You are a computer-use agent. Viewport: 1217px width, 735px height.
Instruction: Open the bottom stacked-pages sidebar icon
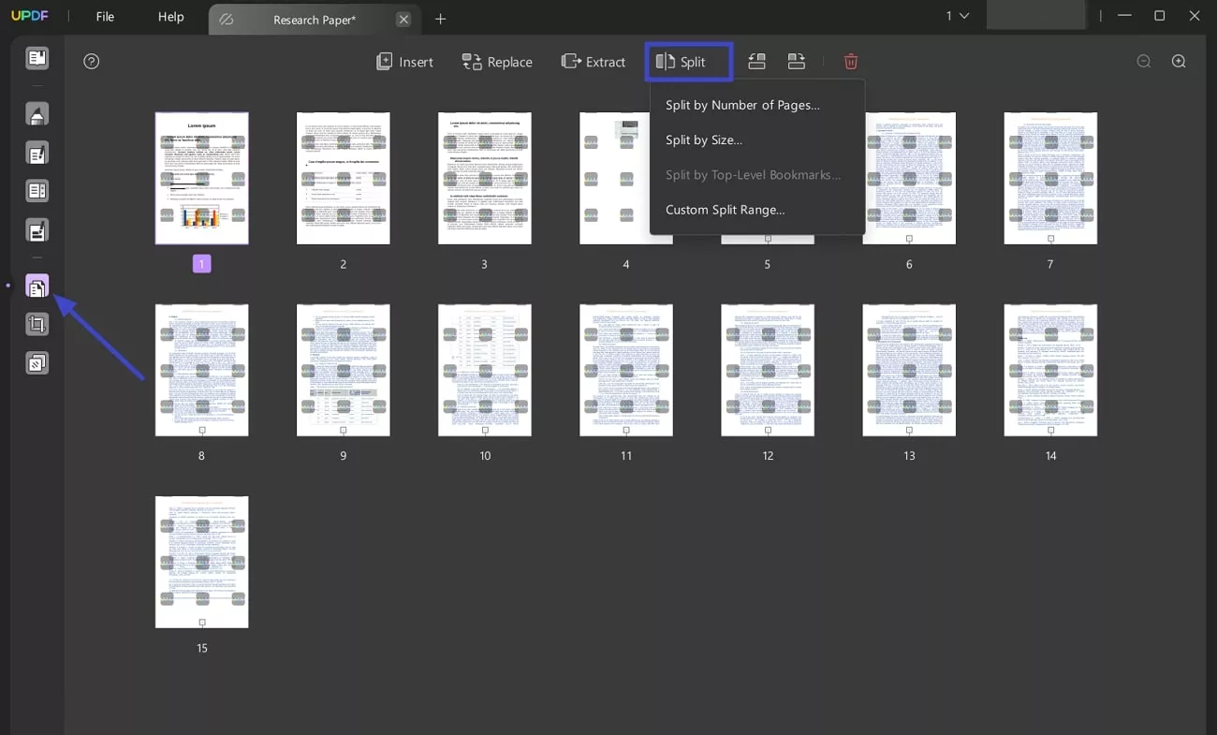click(37, 363)
